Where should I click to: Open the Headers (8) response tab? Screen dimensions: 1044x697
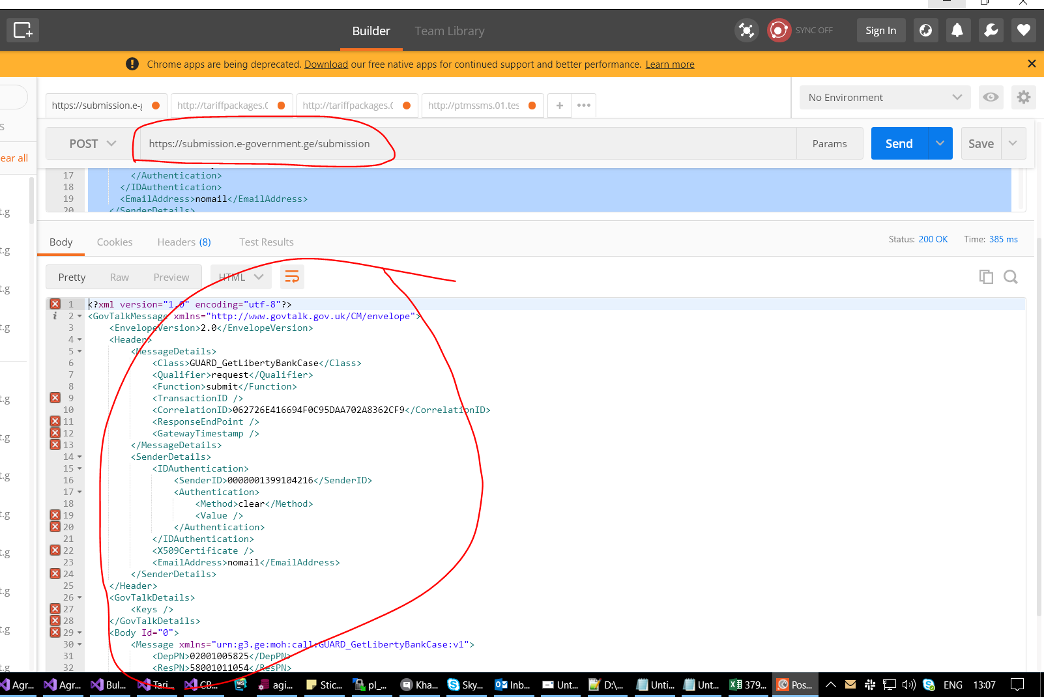(184, 242)
